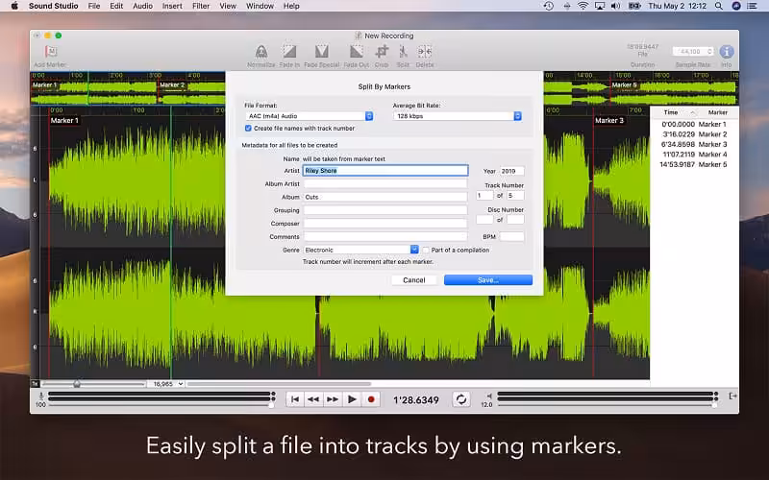This screenshot has height=480, width=769.
Task: Click the Fade Special toolbar icon
Action: coord(322,52)
